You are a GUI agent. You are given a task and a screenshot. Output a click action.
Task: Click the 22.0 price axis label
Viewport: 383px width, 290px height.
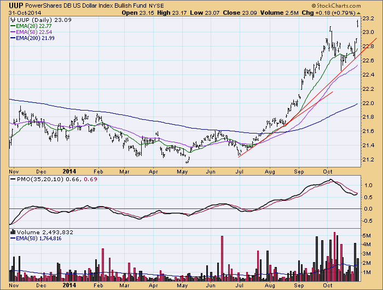pyautogui.click(x=368, y=103)
